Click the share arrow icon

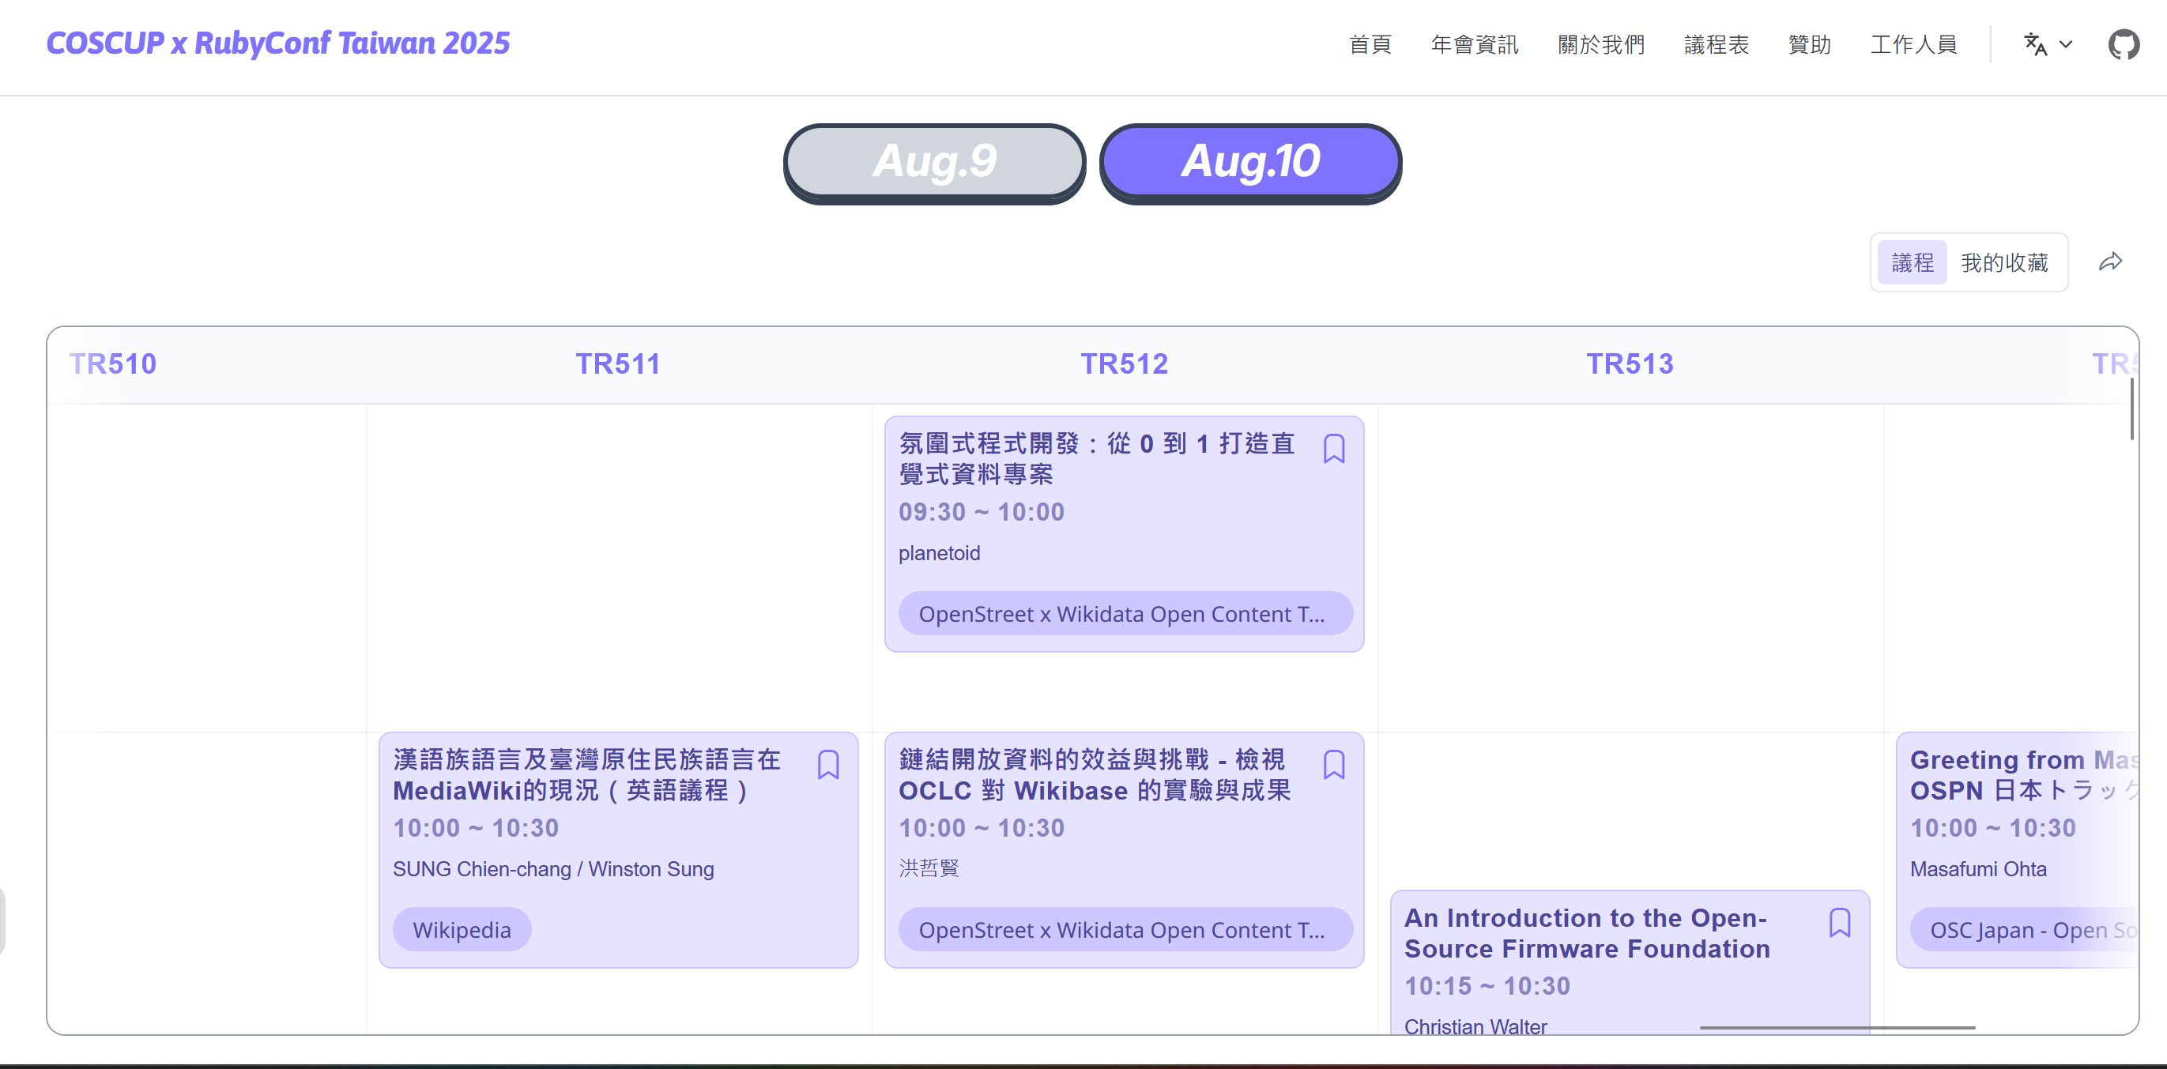[x=2110, y=262]
